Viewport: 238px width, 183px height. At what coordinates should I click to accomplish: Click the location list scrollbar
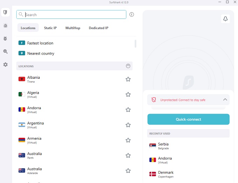pyautogui.click(x=135, y=44)
